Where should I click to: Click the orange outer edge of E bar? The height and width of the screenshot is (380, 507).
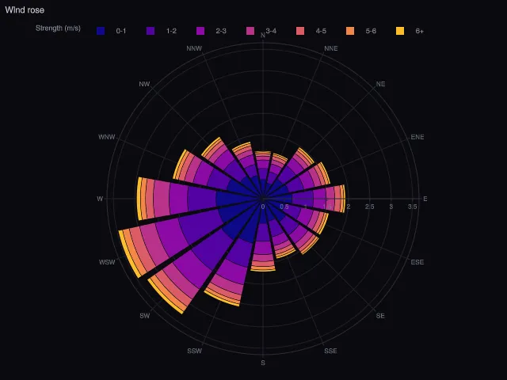click(344, 199)
